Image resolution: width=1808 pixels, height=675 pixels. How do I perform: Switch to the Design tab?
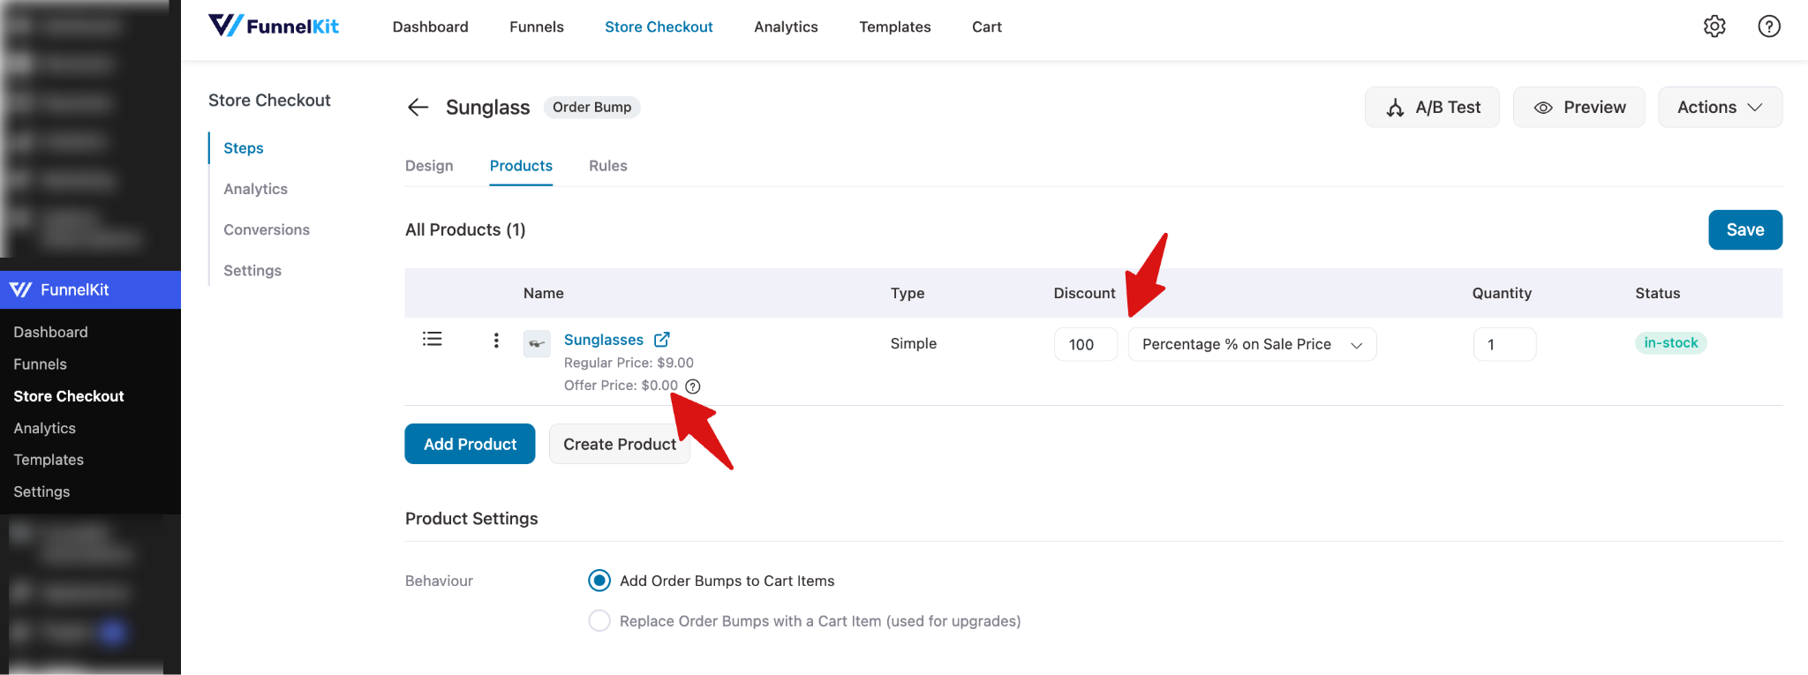(x=429, y=166)
